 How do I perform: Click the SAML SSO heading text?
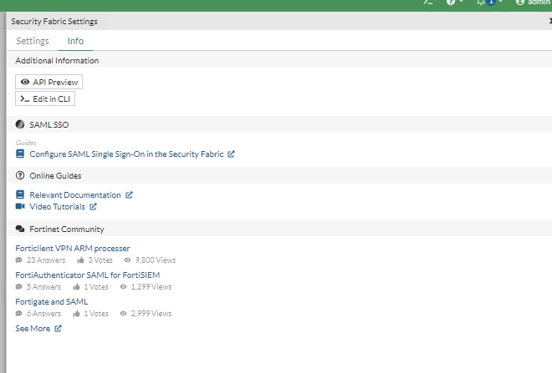point(49,124)
